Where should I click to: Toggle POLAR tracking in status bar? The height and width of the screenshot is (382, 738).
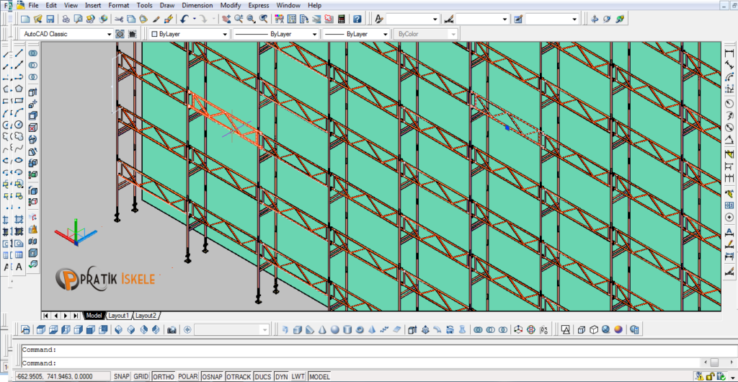pyautogui.click(x=188, y=376)
